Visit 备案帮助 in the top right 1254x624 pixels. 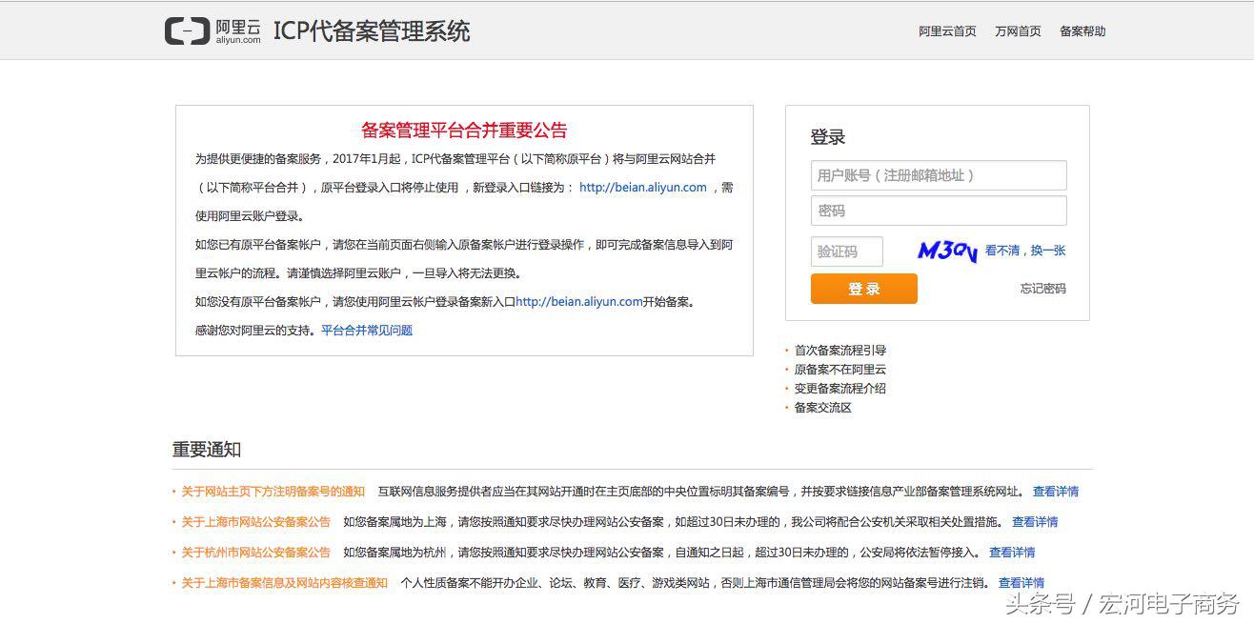1082,30
